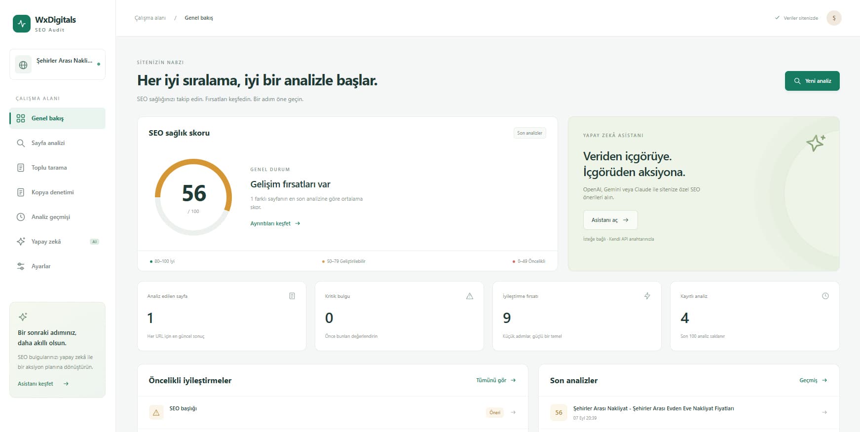This screenshot has width=860, height=432.
Task: Click the warning triangle on Kritik bulgu card
Action: (470, 296)
